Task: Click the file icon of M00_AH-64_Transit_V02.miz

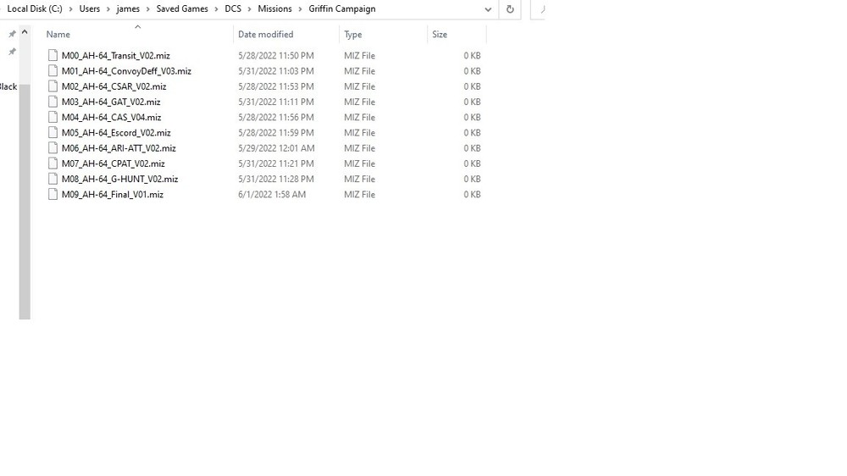Action: click(53, 55)
